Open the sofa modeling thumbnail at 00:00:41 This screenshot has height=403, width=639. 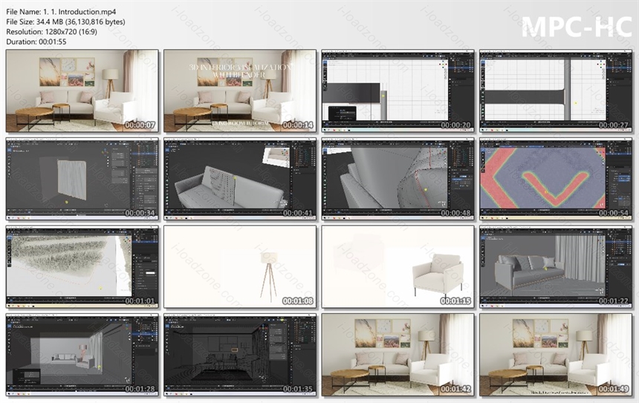click(x=240, y=179)
